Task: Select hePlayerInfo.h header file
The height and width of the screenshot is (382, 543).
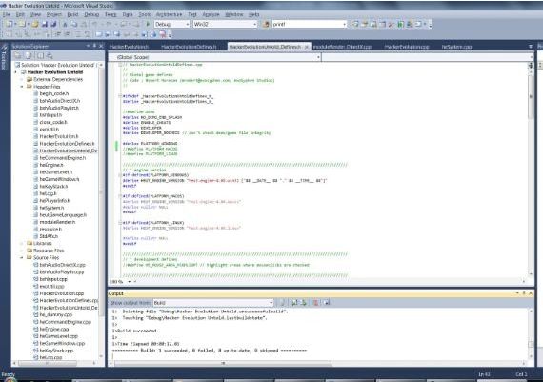Action: (54, 200)
